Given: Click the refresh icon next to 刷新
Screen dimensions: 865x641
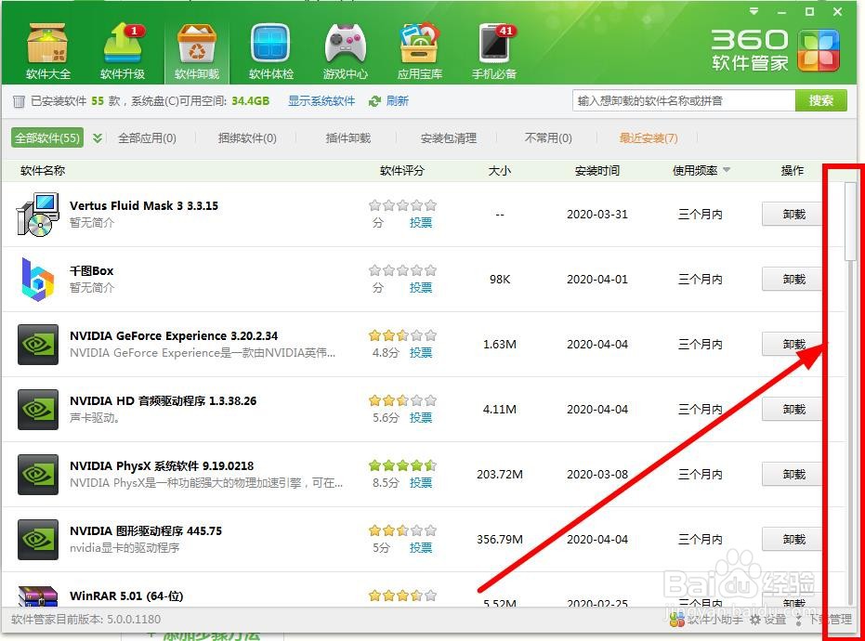Looking at the screenshot, I should [x=375, y=101].
